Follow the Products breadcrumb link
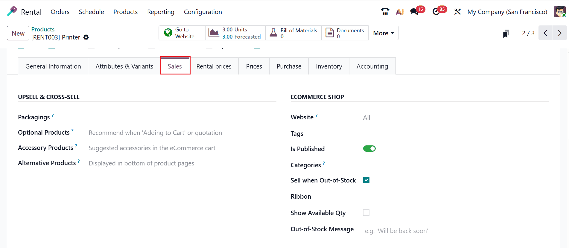 pyautogui.click(x=43, y=29)
